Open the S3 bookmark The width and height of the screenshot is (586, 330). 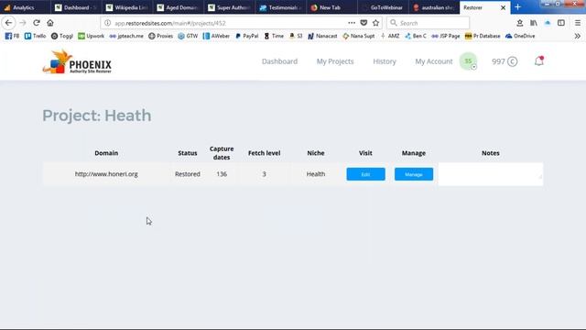pos(296,36)
